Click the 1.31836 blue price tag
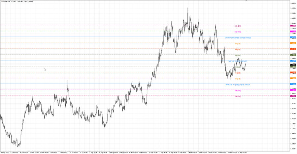 tap(293, 84)
